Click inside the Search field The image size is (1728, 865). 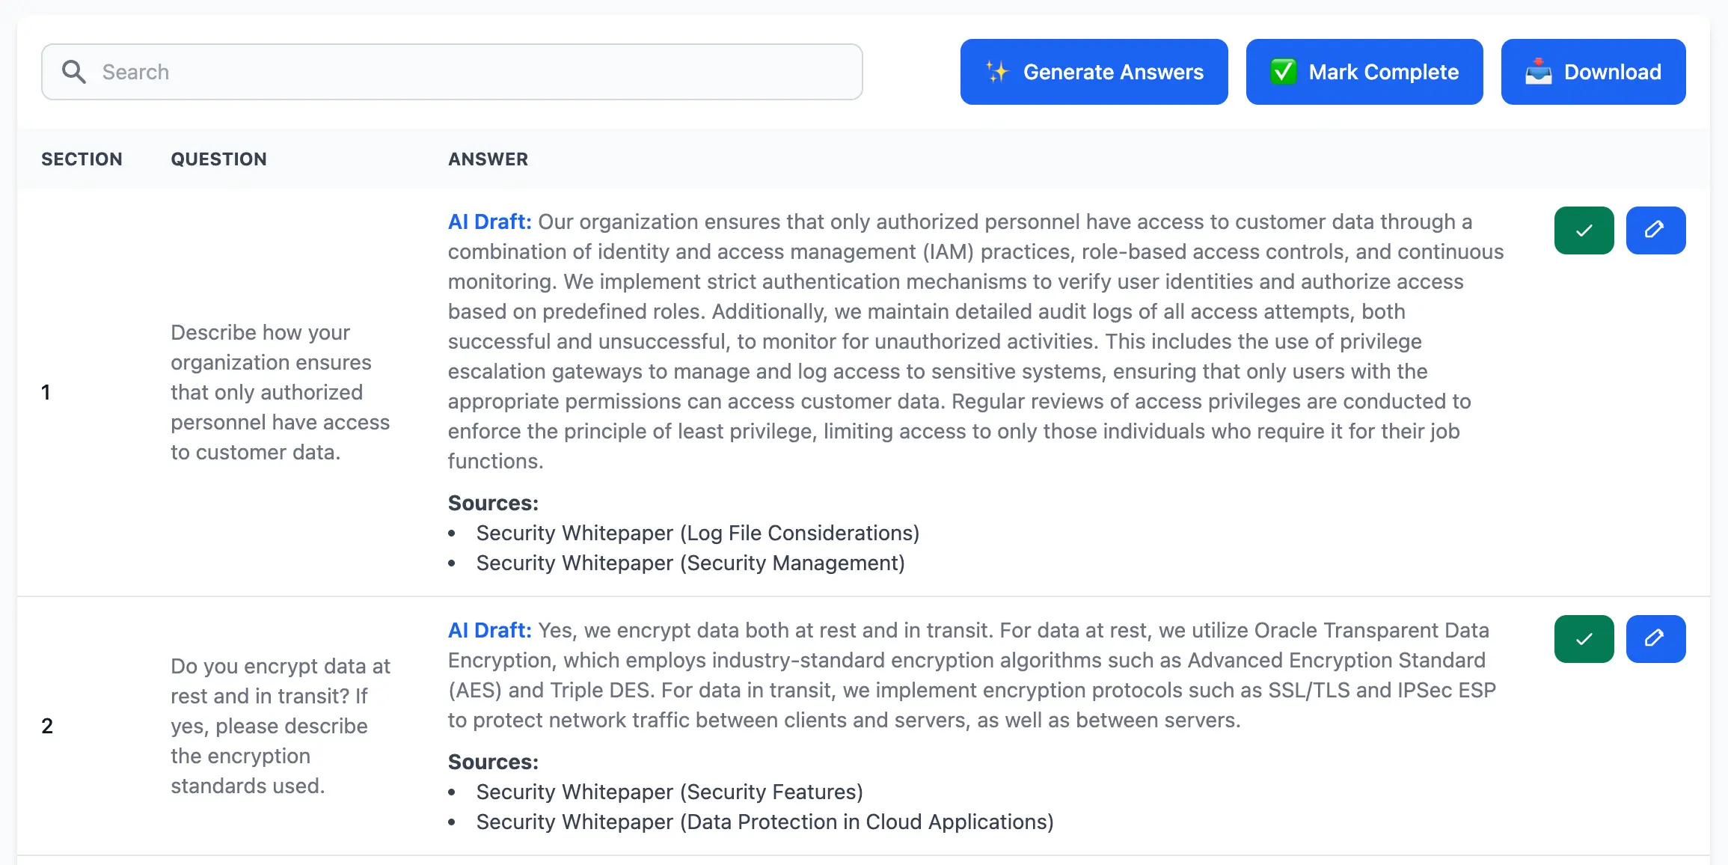[449, 71]
